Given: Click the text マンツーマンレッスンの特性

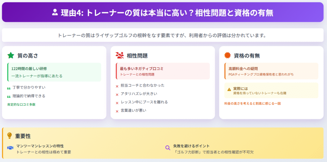Looking at the screenshot, I should (40, 146).
